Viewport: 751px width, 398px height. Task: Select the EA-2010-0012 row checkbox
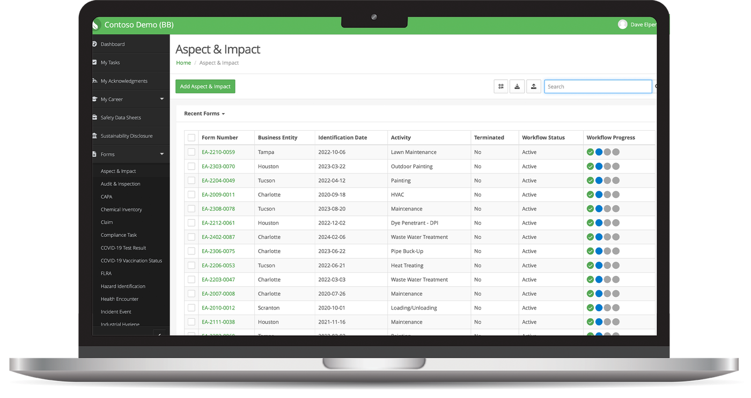coord(192,308)
